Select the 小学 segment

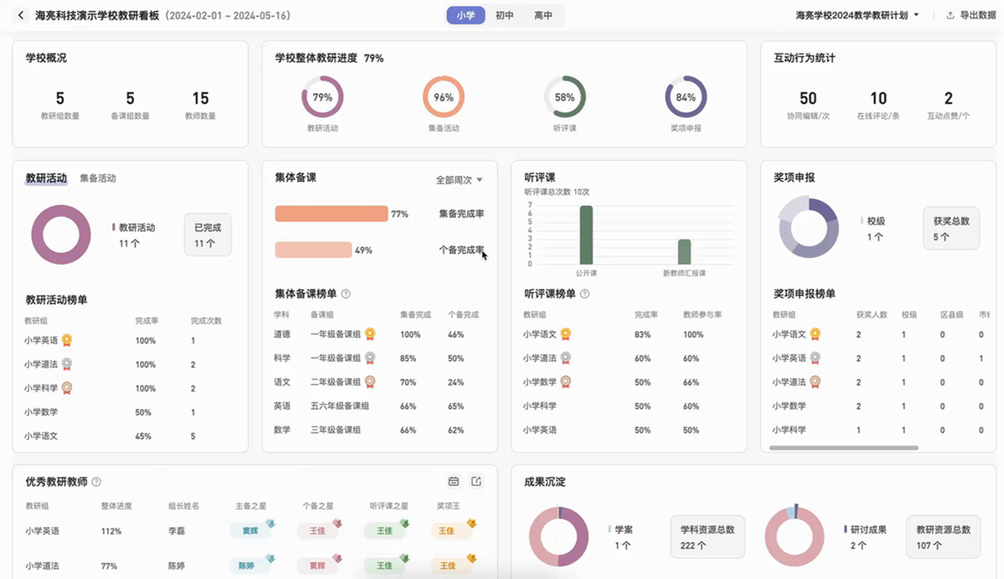465,15
